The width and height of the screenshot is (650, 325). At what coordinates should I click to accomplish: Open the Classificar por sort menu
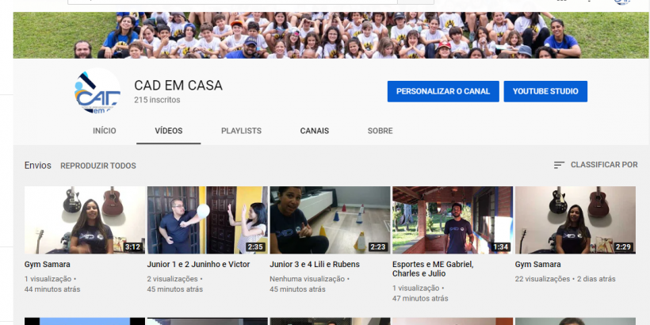click(x=595, y=165)
